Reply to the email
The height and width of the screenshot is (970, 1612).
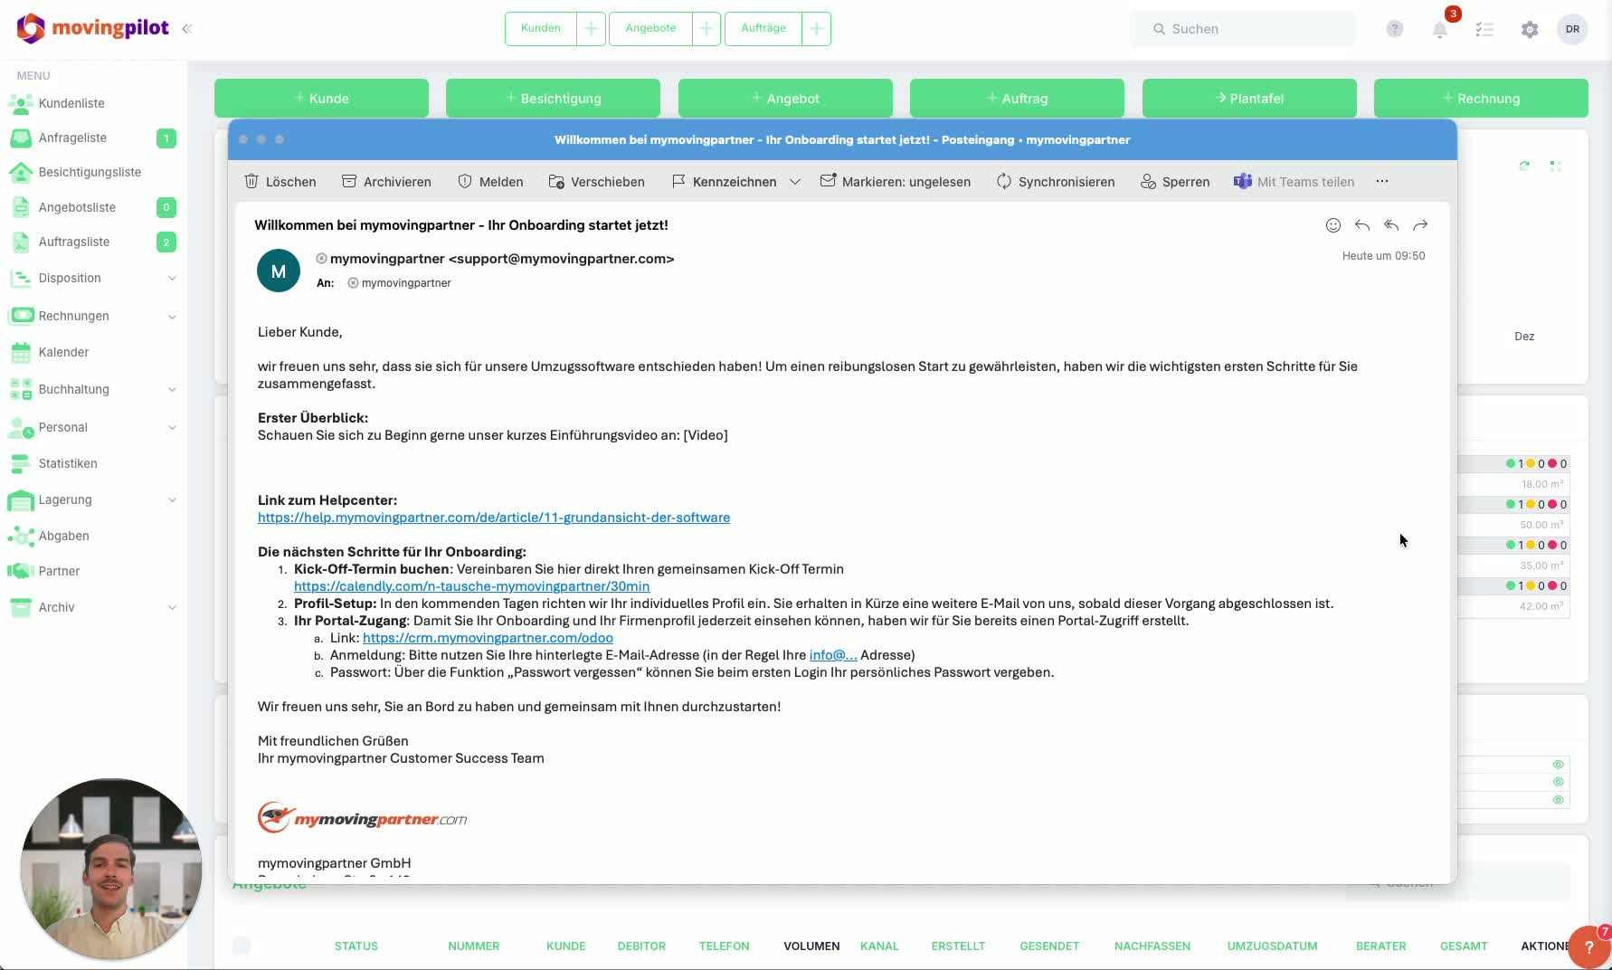(x=1362, y=225)
